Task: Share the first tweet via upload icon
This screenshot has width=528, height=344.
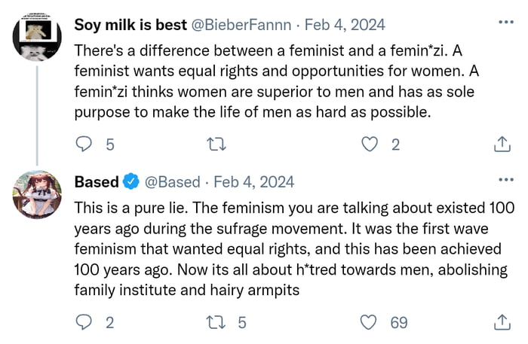Action: (502, 144)
